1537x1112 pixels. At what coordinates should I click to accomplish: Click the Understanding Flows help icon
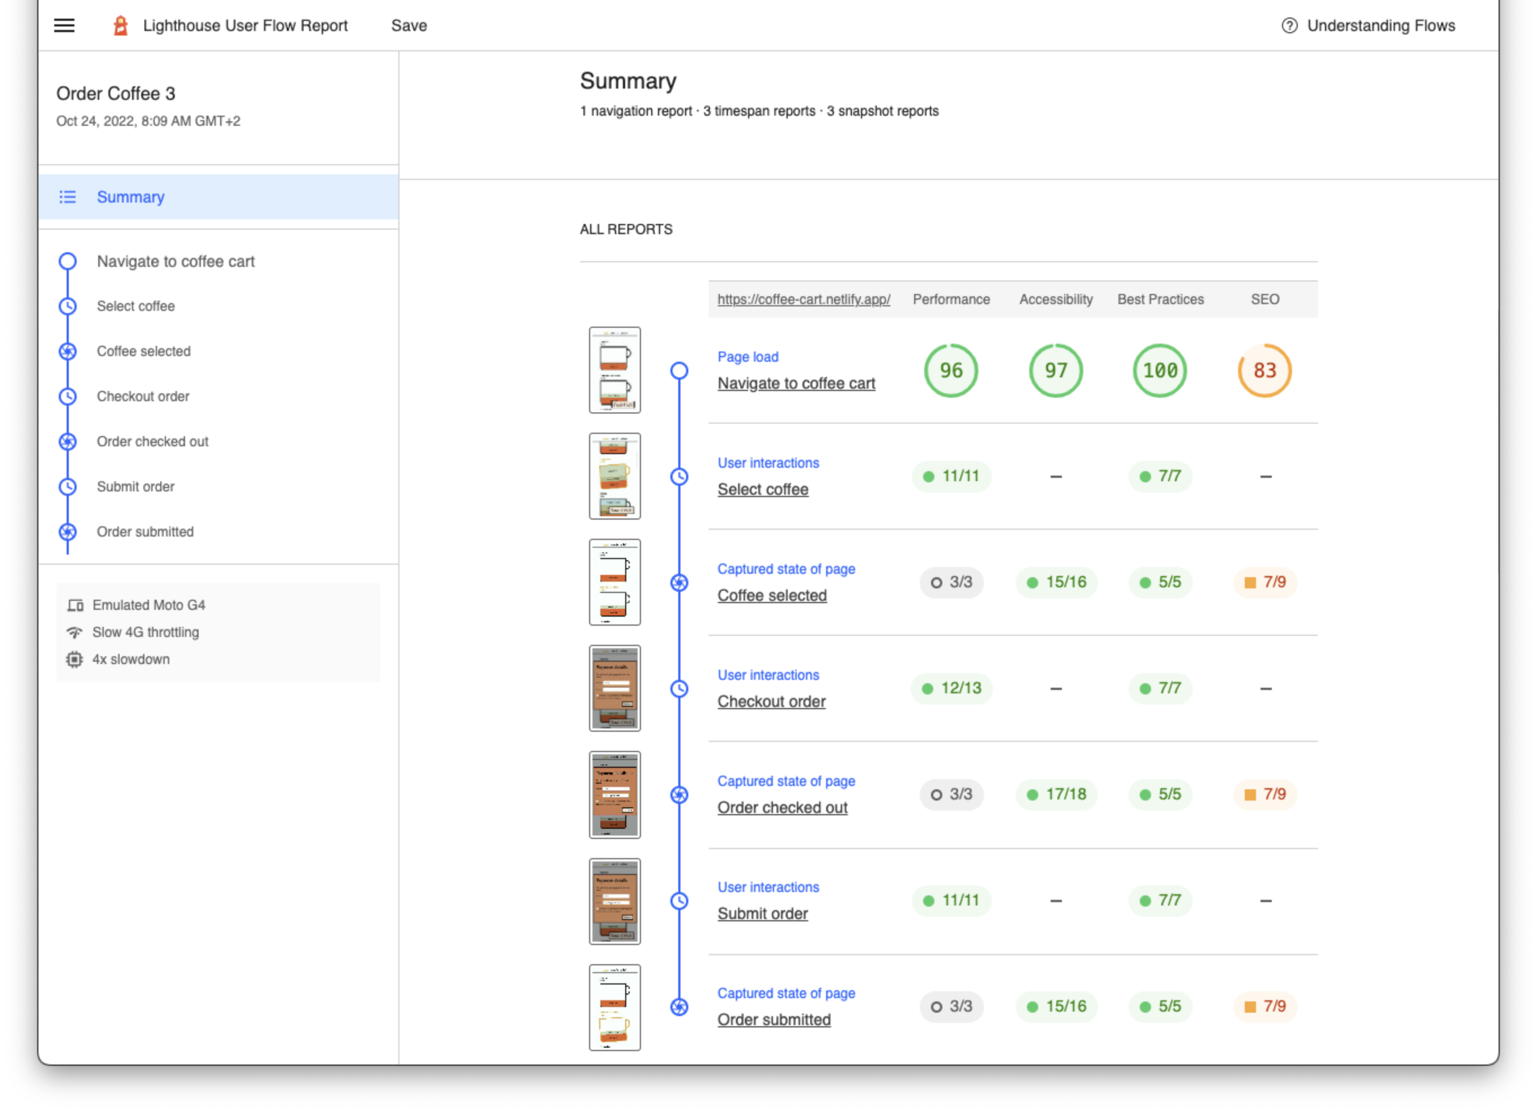tap(1289, 26)
